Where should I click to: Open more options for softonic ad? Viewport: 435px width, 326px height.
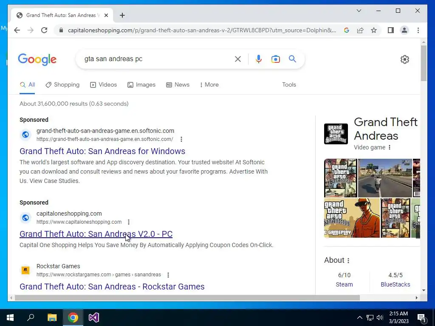click(181, 139)
